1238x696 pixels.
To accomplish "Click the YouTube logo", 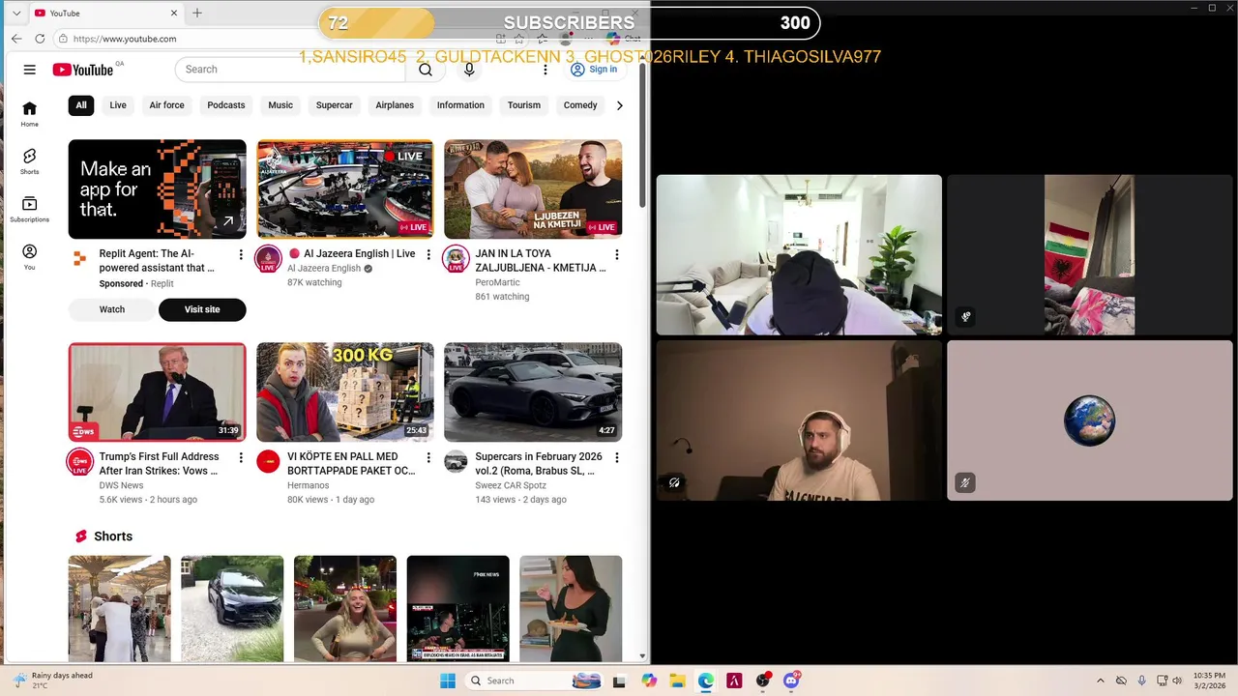I will [83, 70].
